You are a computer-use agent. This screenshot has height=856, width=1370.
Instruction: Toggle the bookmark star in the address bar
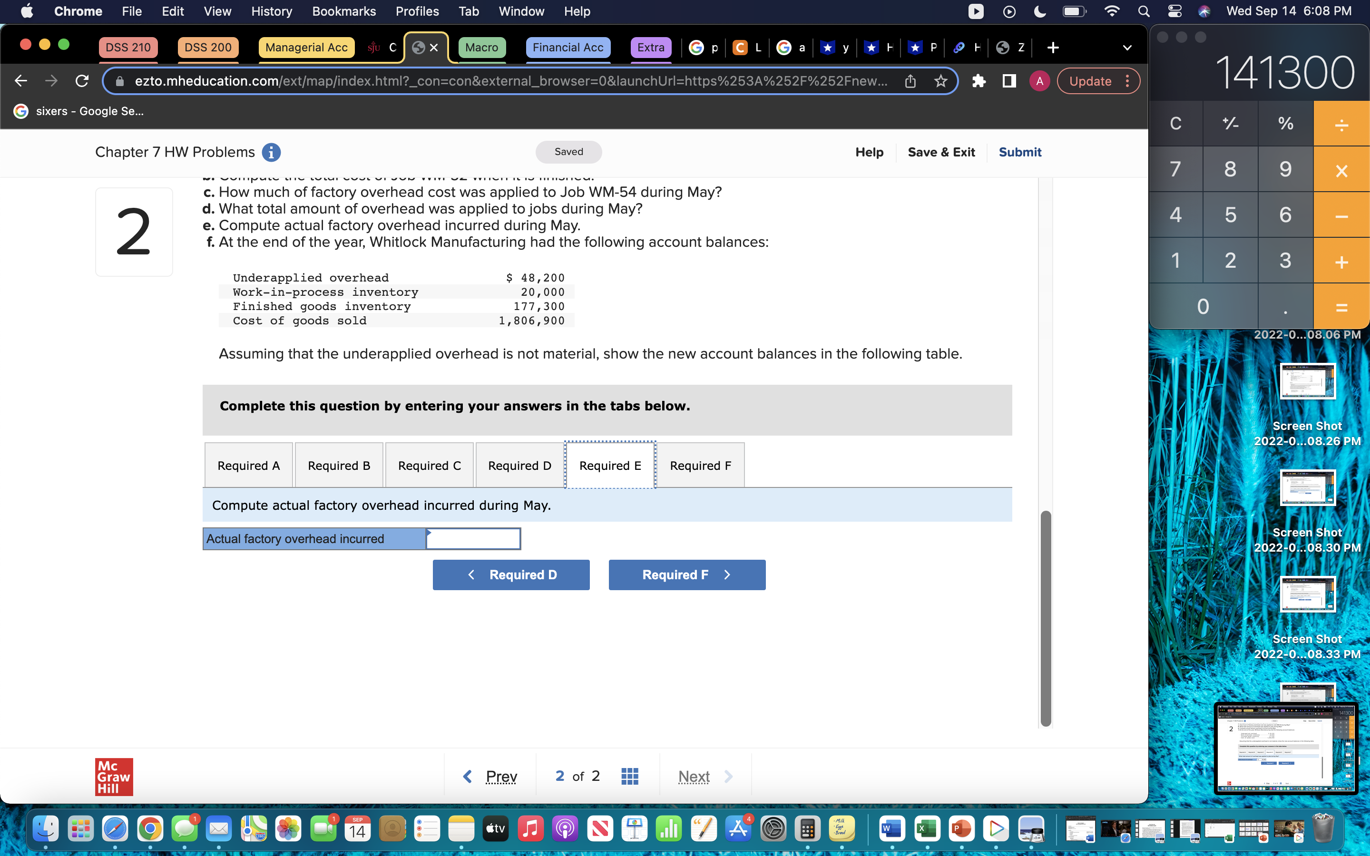(x=940, y=81)
